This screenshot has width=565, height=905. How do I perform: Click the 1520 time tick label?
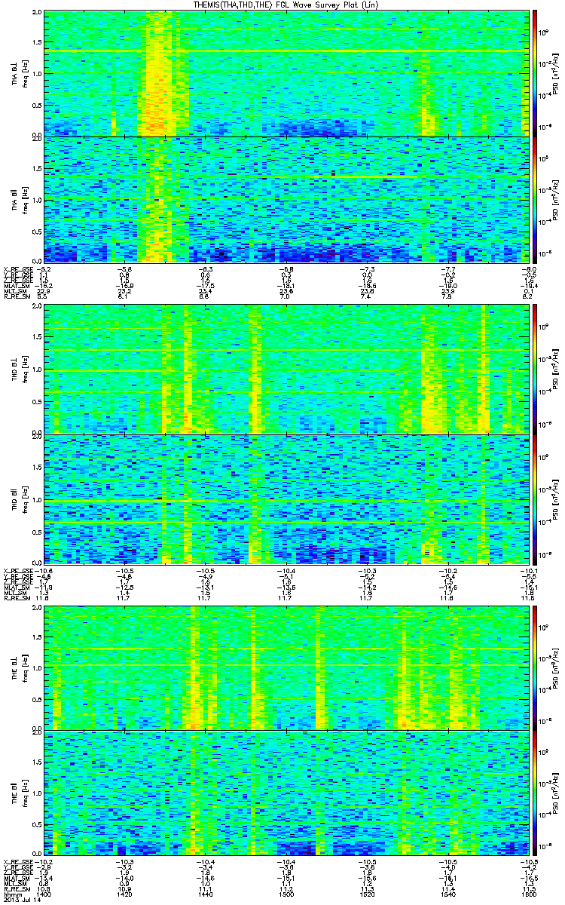click(367, 895)
